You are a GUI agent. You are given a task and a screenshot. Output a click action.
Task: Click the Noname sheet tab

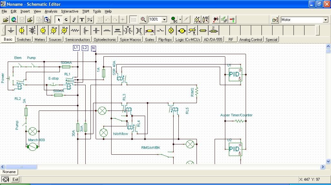pos(9,172)
